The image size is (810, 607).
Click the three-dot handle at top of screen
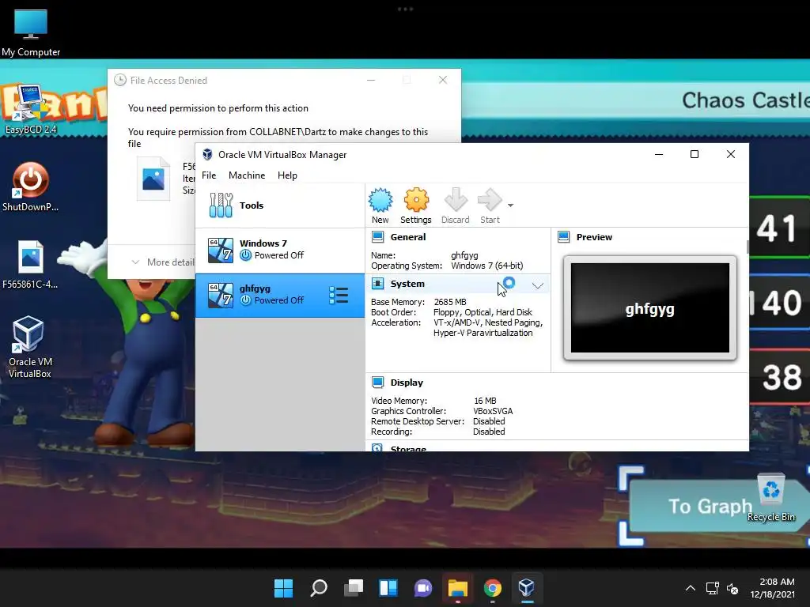tap(405, 9)
